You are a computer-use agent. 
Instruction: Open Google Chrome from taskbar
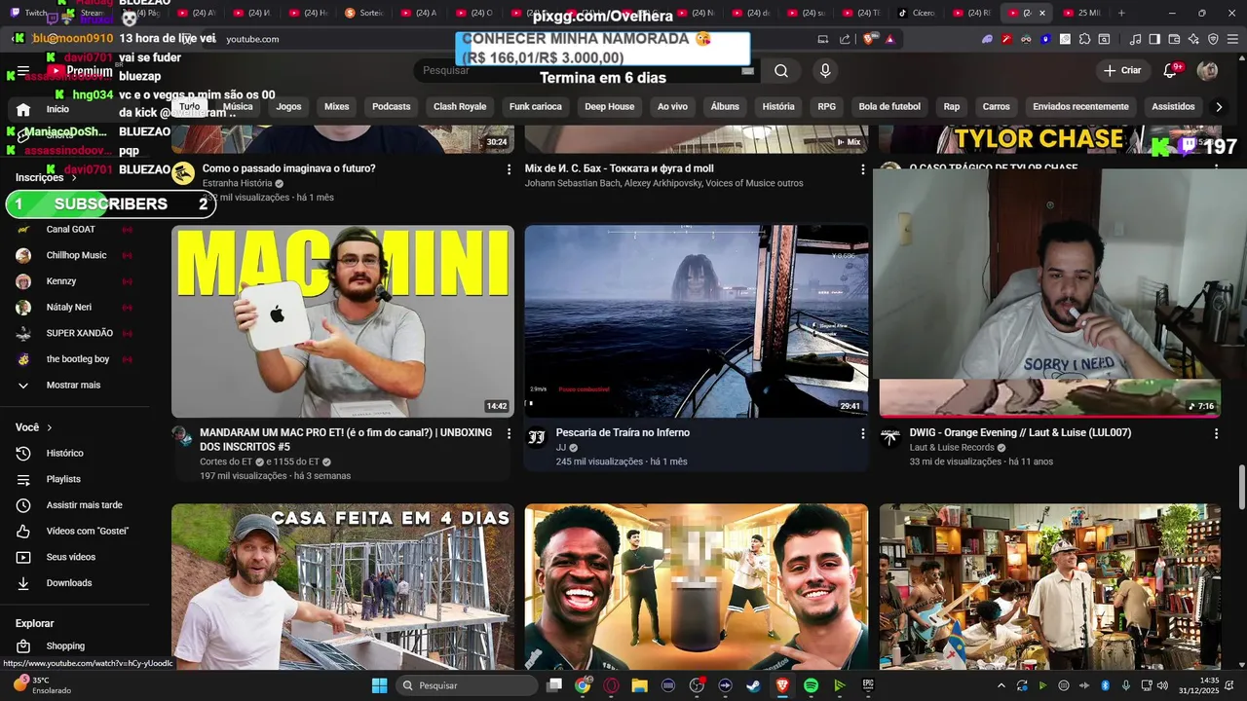click(x=582, y=685)
